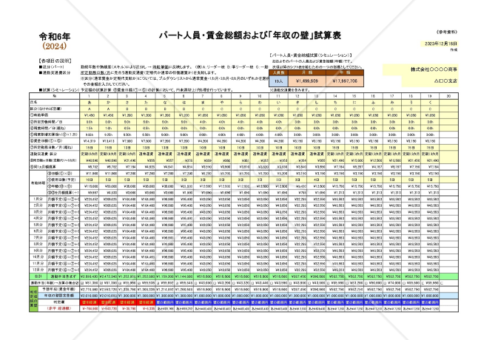
Task: Click the green 合計 row label
Action: pyautogui.click(x=38, y=276)
